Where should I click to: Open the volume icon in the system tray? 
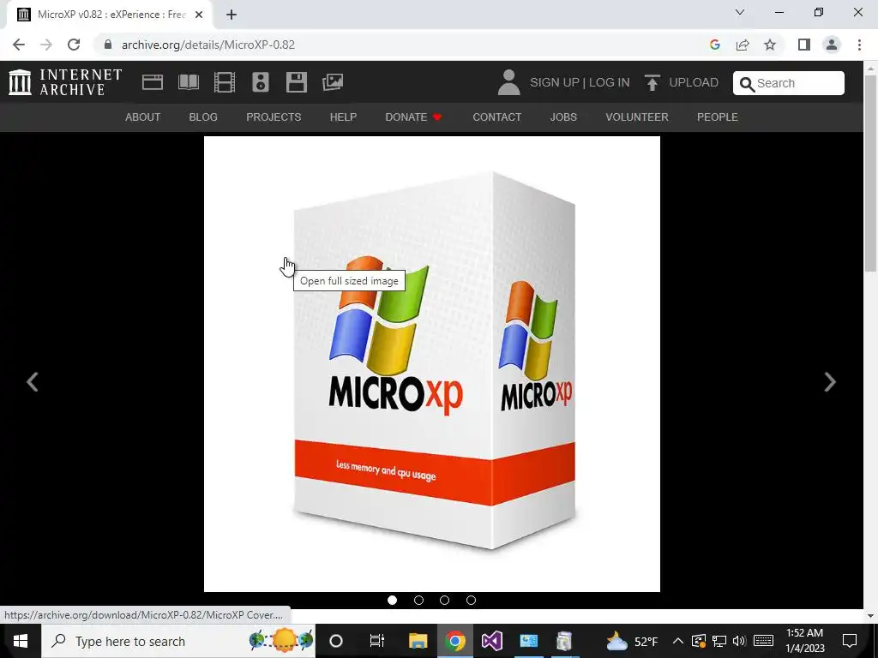[739, 641]
